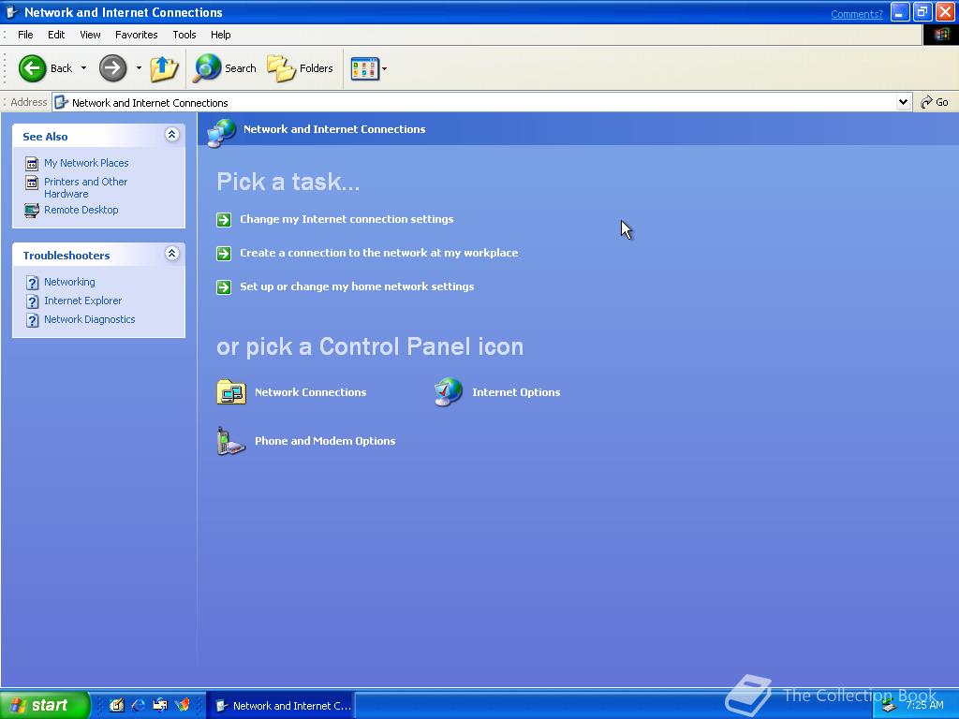The image size is (959, 719).
Task: Open the Windows start menu
Action: click(45, 705)
